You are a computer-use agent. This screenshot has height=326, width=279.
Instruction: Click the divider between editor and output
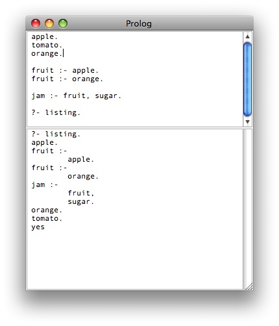point(139,128)
